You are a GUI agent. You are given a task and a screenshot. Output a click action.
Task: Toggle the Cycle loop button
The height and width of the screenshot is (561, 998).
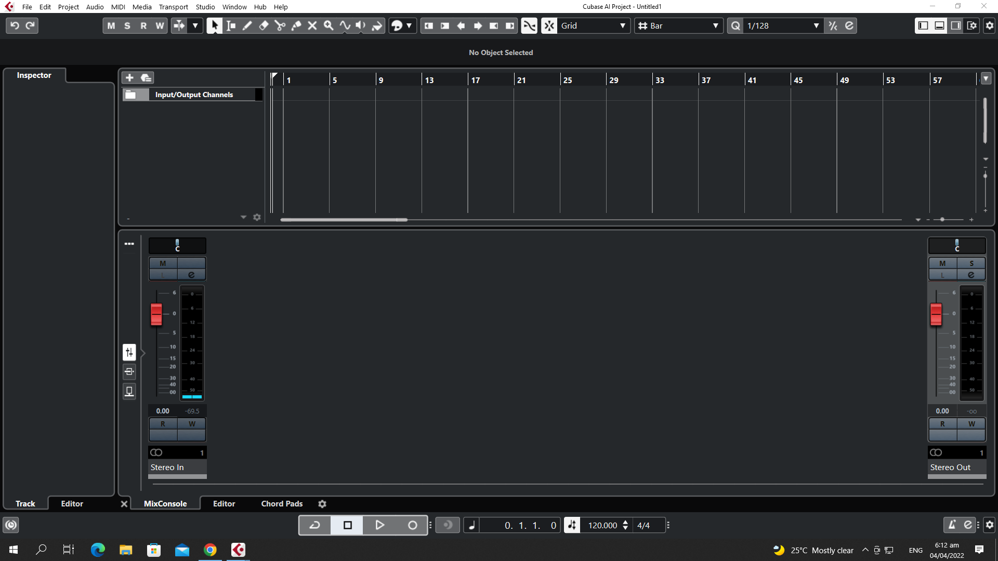coord(314,525)
